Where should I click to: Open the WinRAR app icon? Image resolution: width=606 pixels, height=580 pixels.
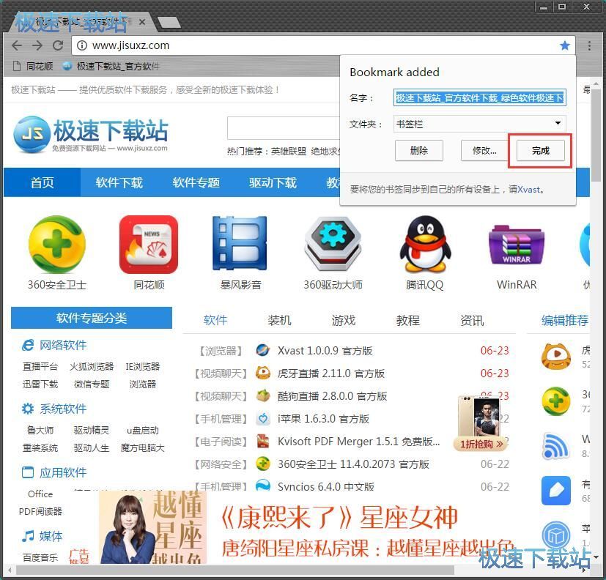517,245
